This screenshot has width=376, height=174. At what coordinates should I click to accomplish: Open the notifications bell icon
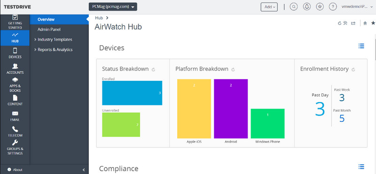tap(307, 7)
